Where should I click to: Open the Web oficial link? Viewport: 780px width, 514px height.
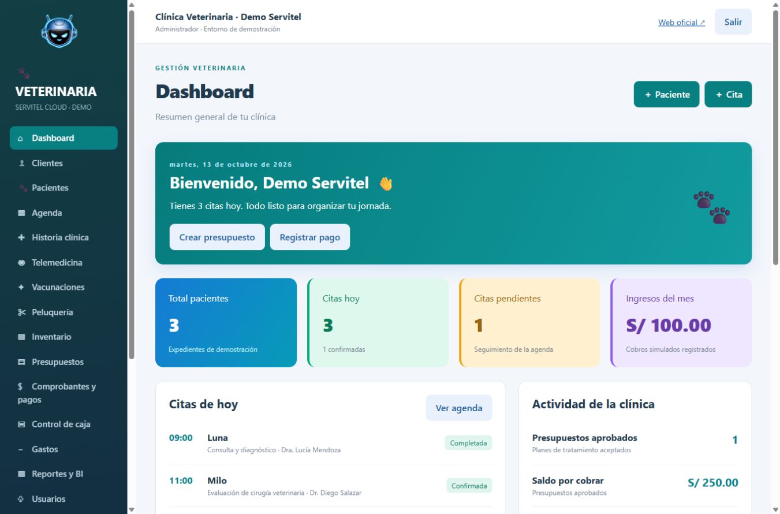tap(681, 23)
